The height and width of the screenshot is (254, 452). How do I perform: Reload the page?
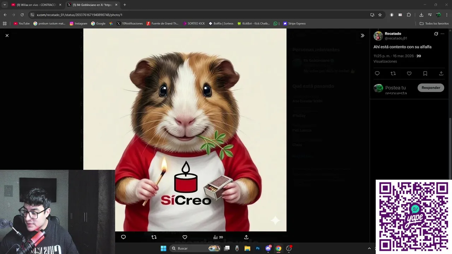coord(22,15)
